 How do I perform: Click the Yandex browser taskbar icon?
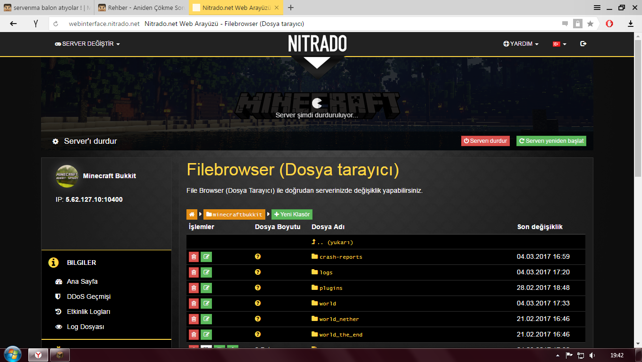pos(38,354)
